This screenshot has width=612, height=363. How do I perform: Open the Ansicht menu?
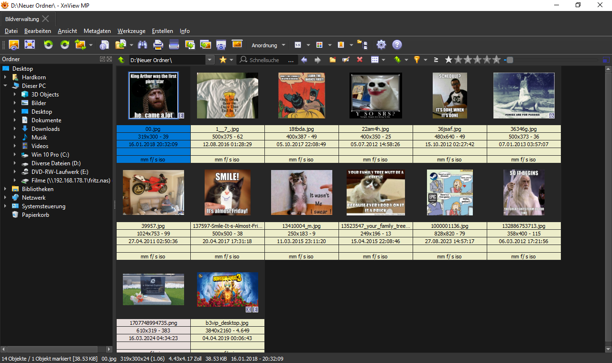[67, 31]
